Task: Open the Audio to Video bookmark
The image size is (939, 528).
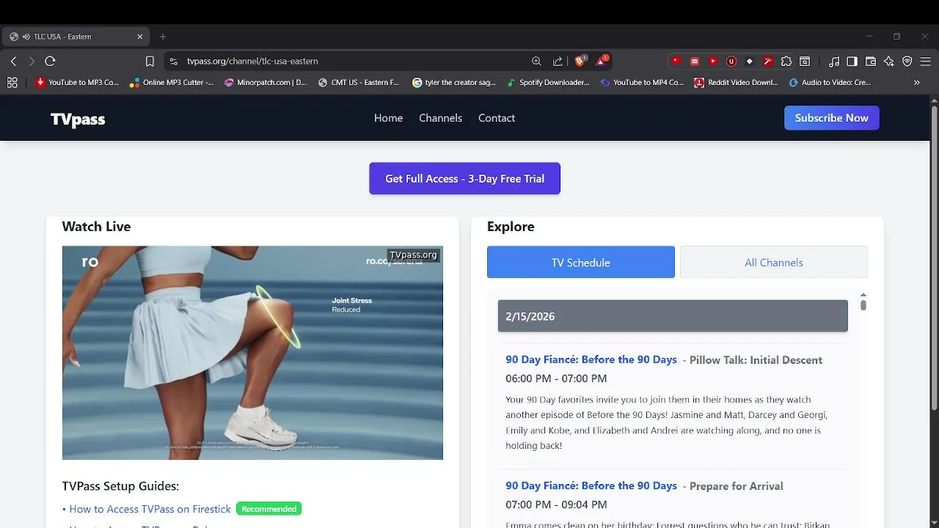Action: click(830, 83)
